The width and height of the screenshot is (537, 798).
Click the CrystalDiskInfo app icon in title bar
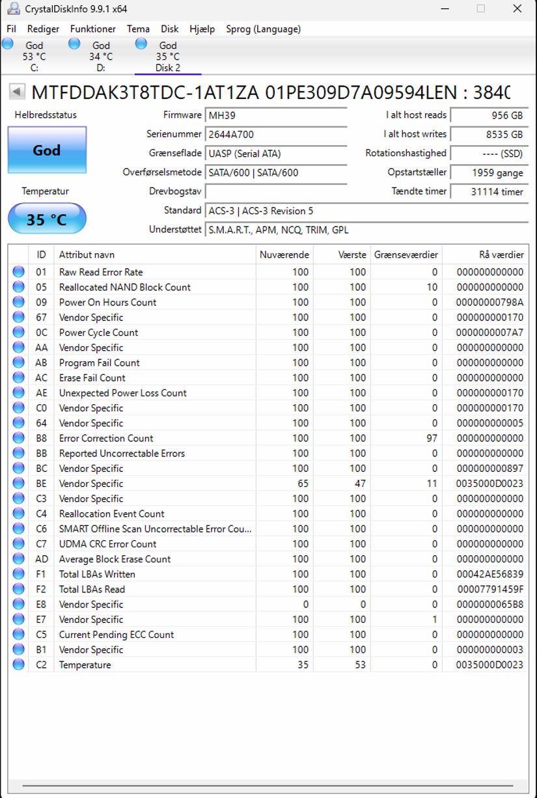pos(12,9)
